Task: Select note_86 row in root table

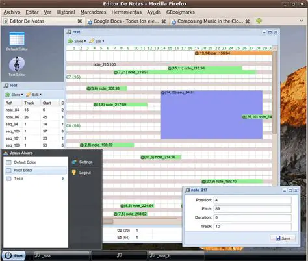Action: click(x=34, y=117)
